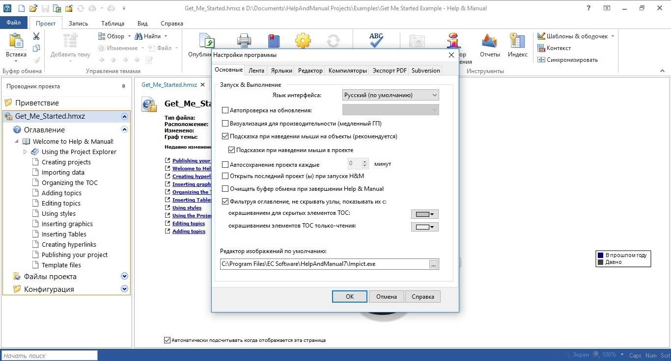The image size is (671, 361).
Task: Click browse '...' button for image editor
Action: pyautogui.click(x=433, y=264)
